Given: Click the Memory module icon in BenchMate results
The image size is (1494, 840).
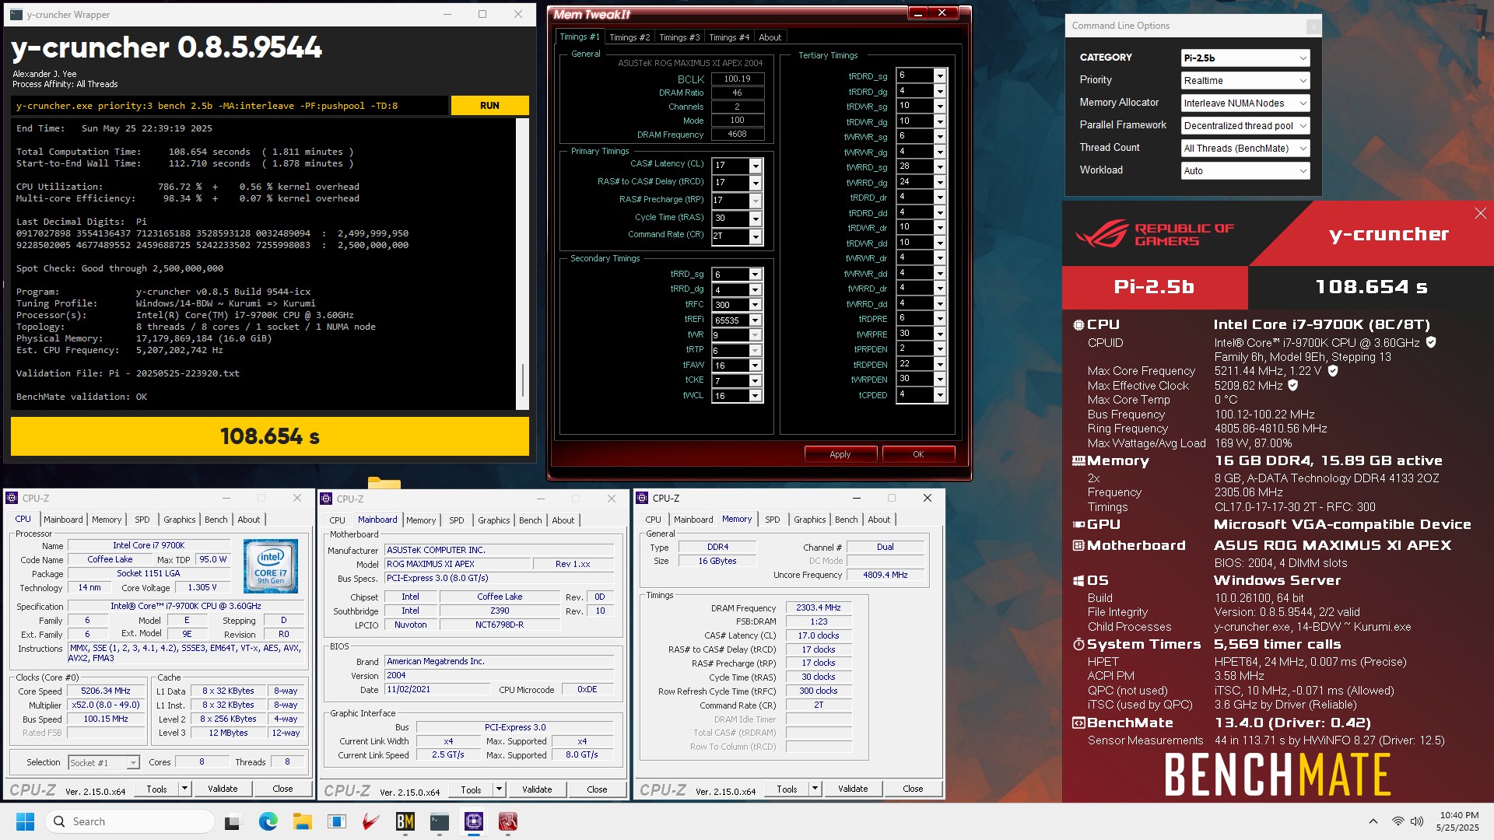Looking at the screenshot, I should click(x=1078, y=461).
